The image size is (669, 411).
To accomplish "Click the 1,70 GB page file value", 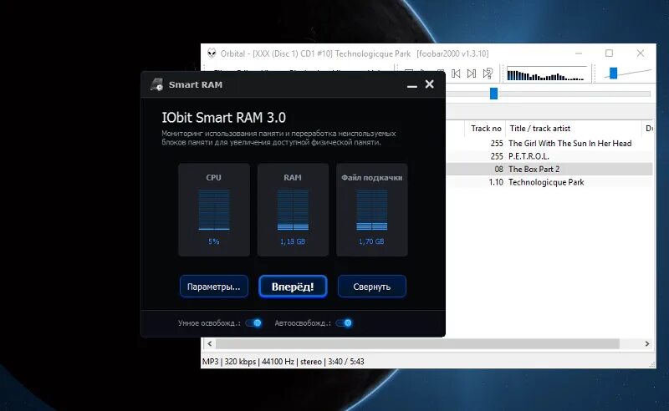I will point(371,241).
